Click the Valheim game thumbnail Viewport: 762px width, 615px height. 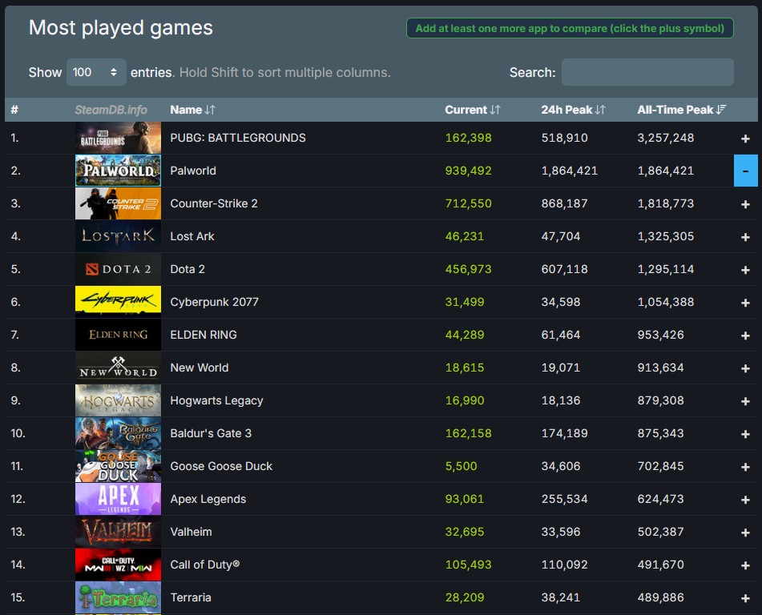[x=118, y=532]
